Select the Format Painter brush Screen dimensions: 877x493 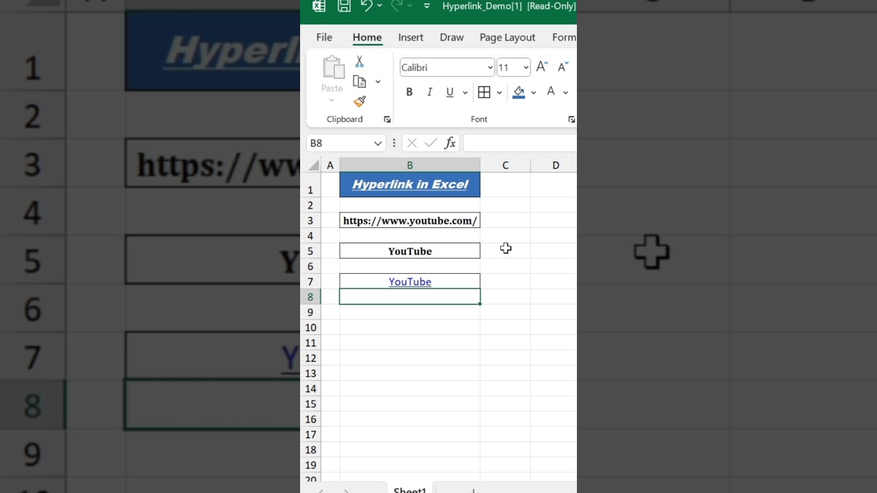point(360,101)
